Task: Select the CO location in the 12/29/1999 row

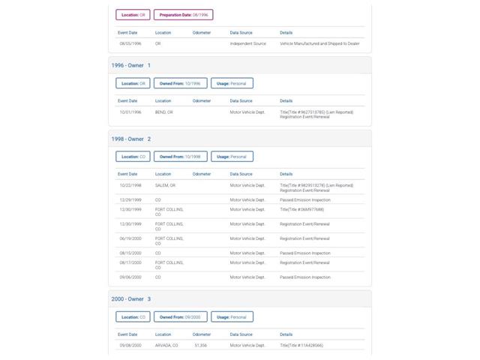Action: click(x=157, y=199)
